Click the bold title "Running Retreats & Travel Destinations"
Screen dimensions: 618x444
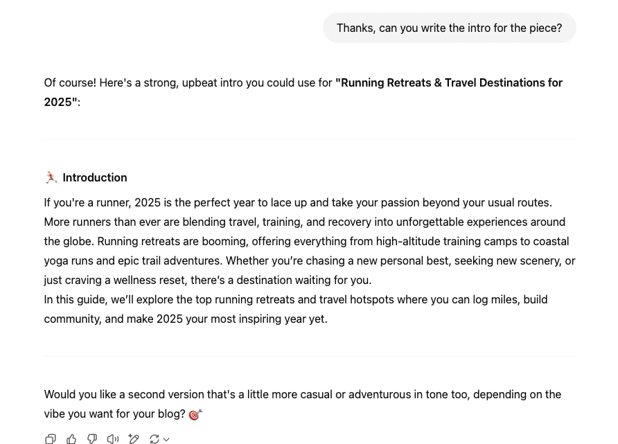(449, 82)
